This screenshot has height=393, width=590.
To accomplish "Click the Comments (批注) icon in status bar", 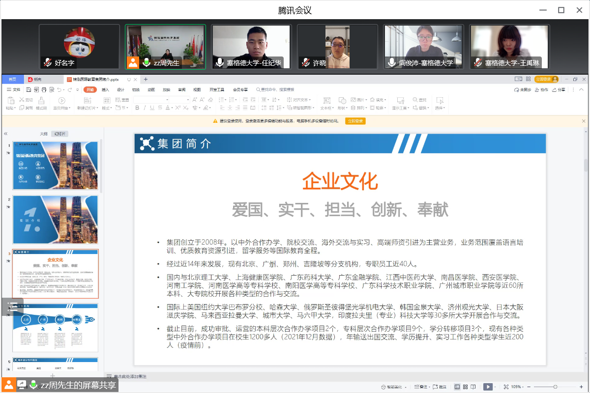I will click(435, 387).
